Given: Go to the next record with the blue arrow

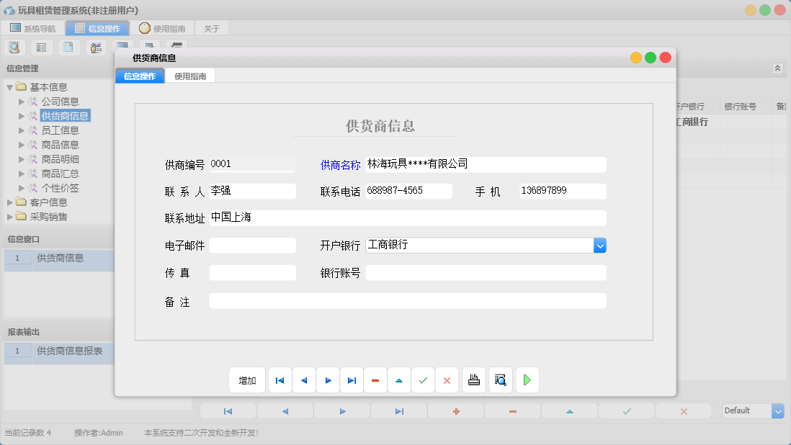Looking at the screenshot, I should (328, 379).
